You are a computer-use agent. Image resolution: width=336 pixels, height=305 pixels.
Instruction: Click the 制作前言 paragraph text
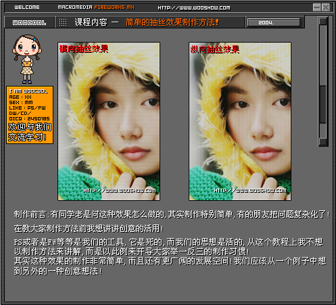pyautogui.click(x=172, y=214)
